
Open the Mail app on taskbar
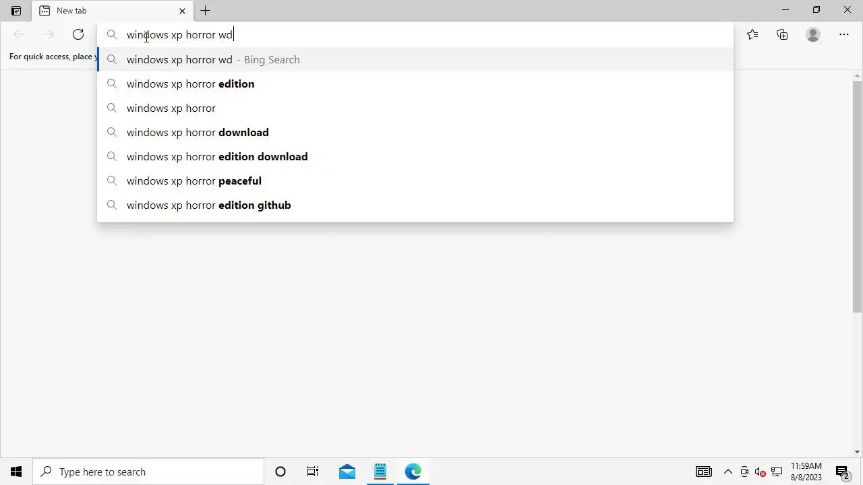[x=347, y=472]
